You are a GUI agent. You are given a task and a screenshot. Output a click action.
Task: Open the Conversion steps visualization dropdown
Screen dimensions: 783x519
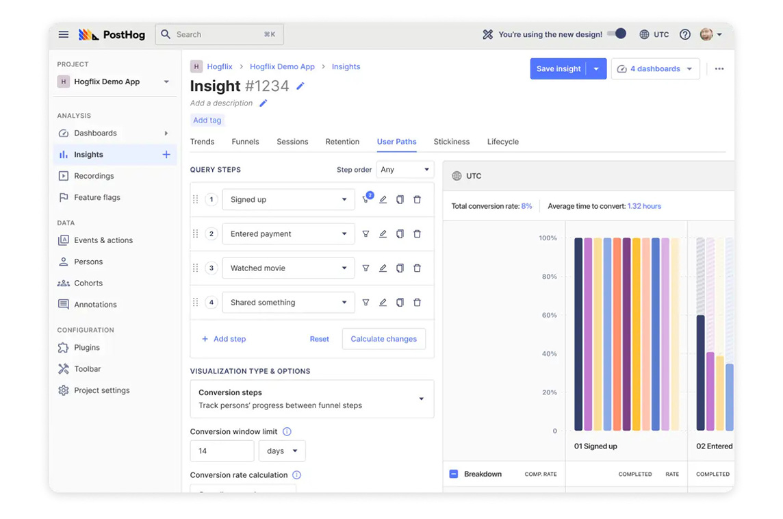pyautogui.click(x=312, y=398)
